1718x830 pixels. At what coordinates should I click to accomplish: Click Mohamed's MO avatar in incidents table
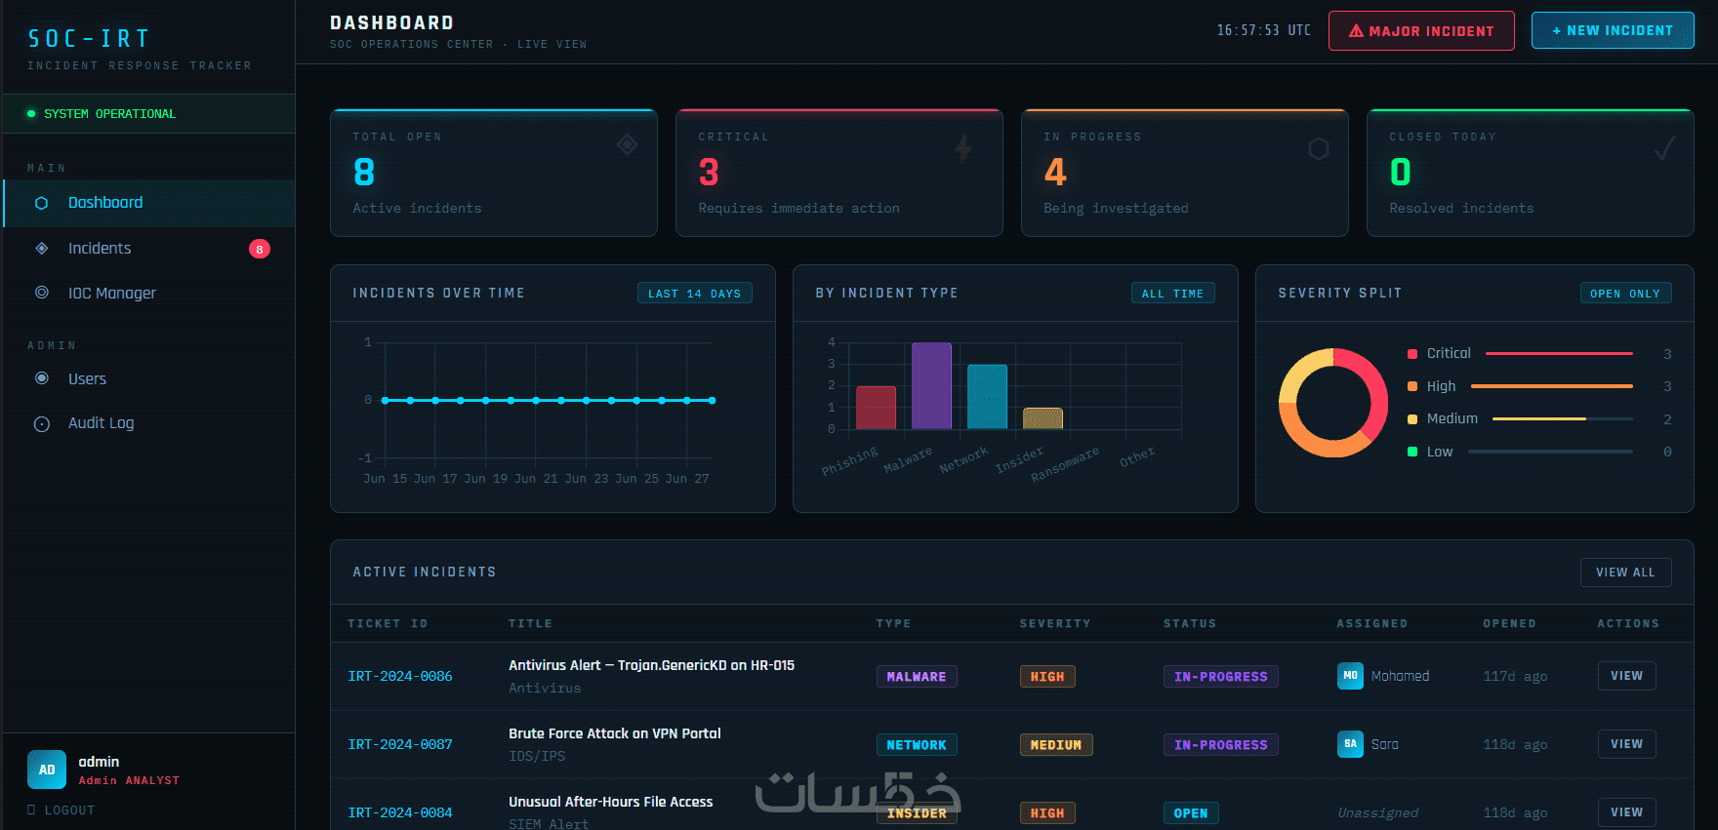tap(1350, 676)
